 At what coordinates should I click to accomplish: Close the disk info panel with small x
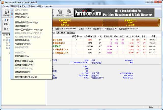pyautogui.click(x=3, y=19)
